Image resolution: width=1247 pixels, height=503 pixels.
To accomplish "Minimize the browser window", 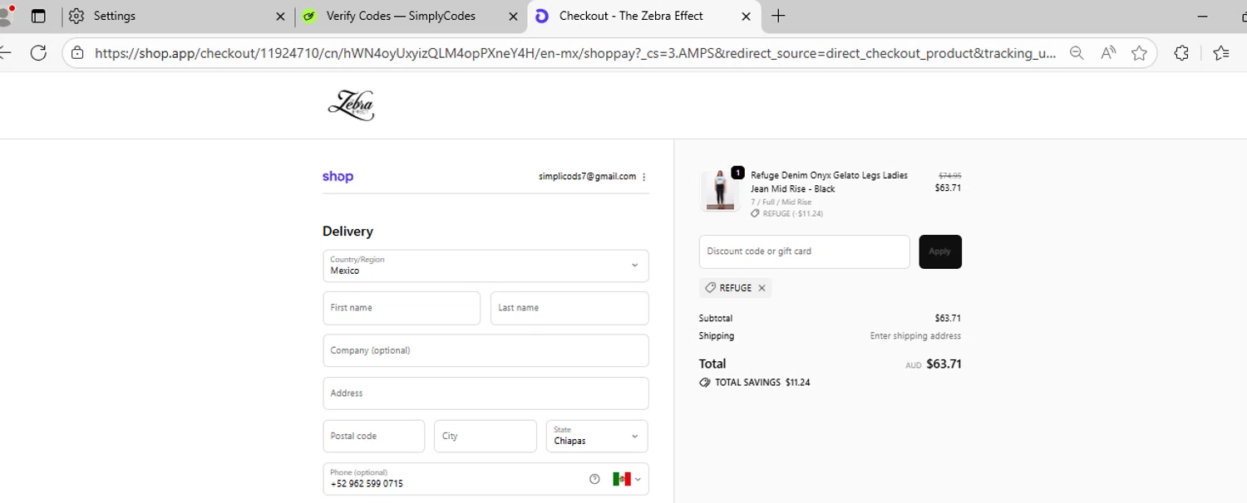I will (1203, 16).
